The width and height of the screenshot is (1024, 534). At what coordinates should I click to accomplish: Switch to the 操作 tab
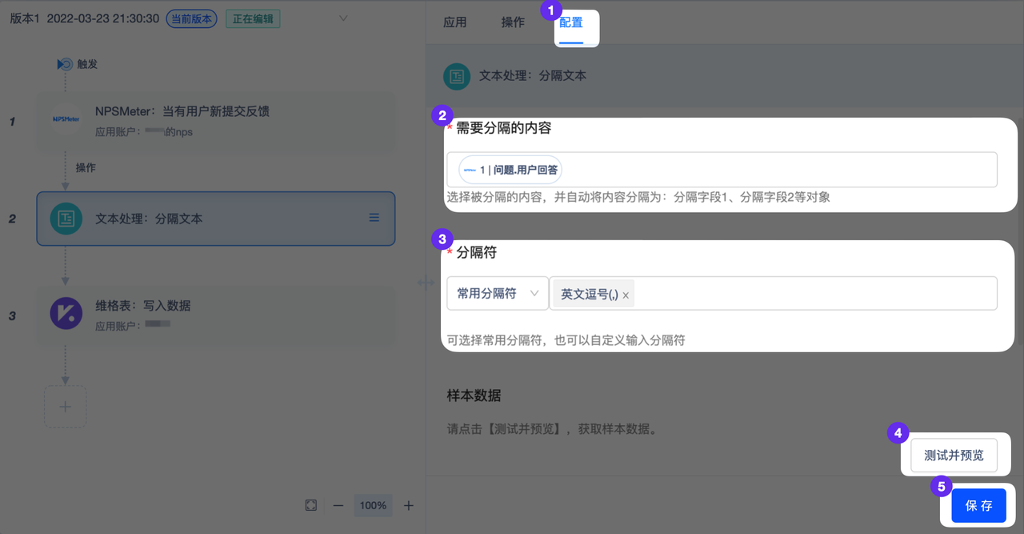513,22
